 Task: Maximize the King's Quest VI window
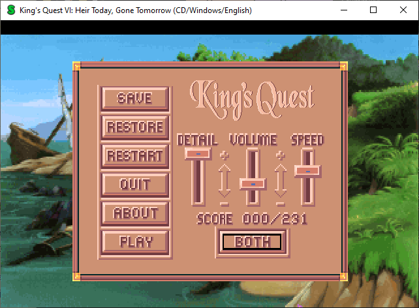(373, 10)
